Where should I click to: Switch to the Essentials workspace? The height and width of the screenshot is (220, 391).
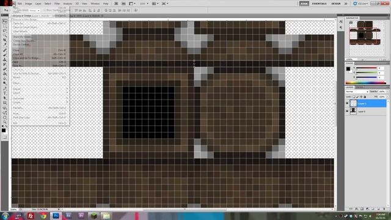pyautogui.click(x=319, y=4)
